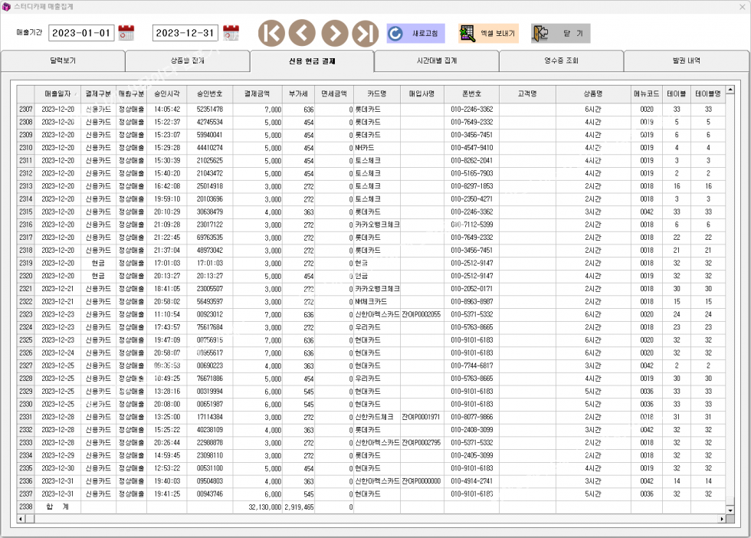The image size is (751, 538).
Task: Jump to the last period with the skip-forward arrow
Action: [366, 33]
